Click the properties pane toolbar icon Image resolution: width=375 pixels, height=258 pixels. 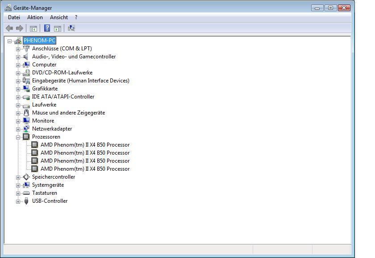(58, 29)
